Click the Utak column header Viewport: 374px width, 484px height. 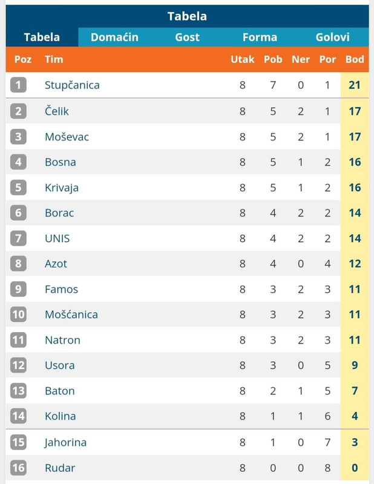pyautogui.click(x=243, y=59)
